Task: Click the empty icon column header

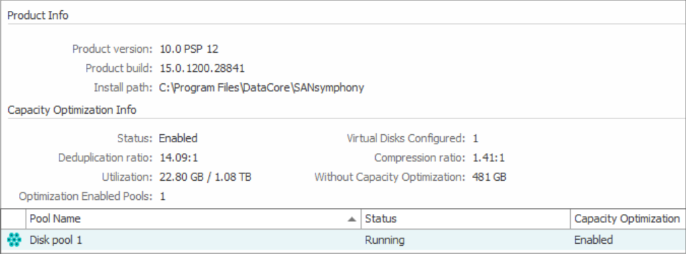Action: point(14,219)
